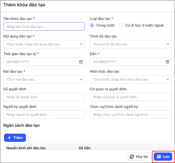Select the Cơ quan ra quyết định field
The height and width of the screenshot is (163, 175).
click(x=131, y=97)
